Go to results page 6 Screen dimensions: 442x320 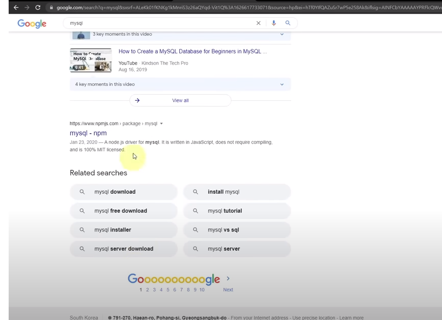click(x=175, y=289)
